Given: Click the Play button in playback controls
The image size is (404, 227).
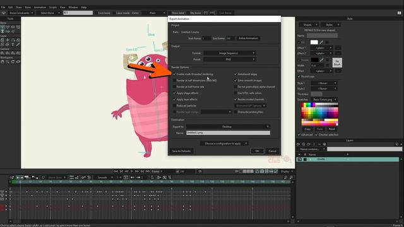Looking at the screenshot, I should click(132, 172).
